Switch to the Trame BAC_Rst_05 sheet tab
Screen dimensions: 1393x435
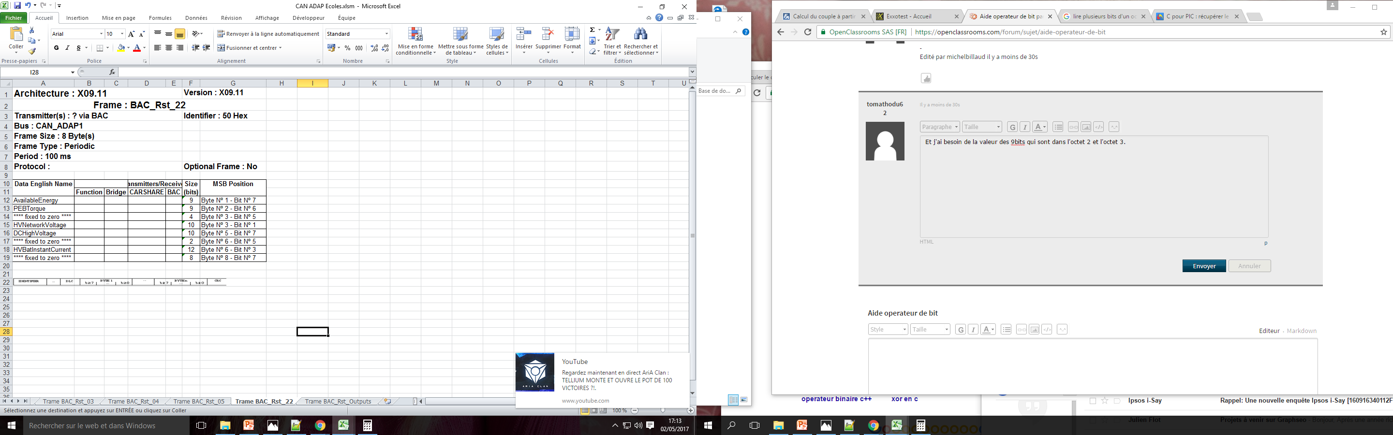click(198, 402)
